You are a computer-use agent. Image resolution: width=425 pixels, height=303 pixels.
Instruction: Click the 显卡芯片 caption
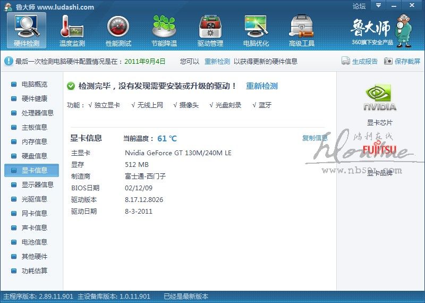point(379,123)
